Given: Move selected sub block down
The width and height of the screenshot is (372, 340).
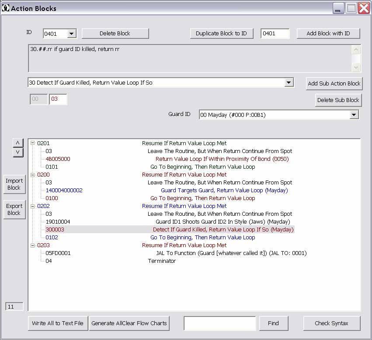Looking at the screenshot, I should point(18,152).
